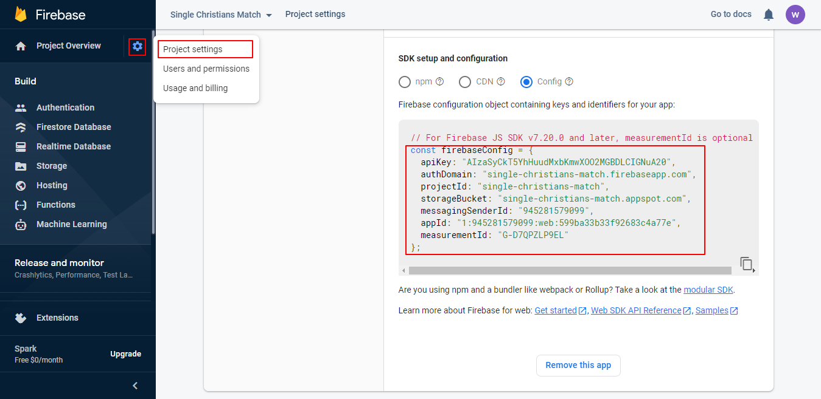The image size is (821, 399).
Task: Choose Project settings from the menu
Action: (x=205, y=49)
